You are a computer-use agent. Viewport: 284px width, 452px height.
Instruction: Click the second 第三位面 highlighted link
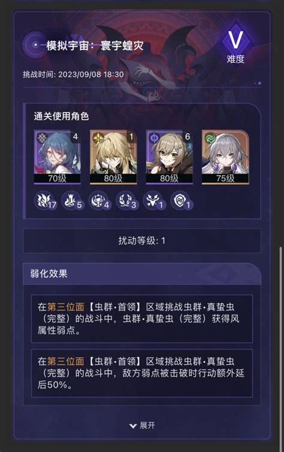pyautogui.click(x=65, y=361)
